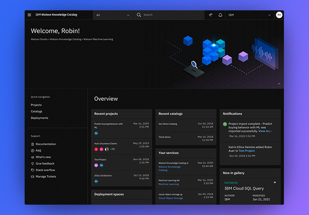Open the RA user avatar menu
309x215 pixels.
[x=279, y=15]
